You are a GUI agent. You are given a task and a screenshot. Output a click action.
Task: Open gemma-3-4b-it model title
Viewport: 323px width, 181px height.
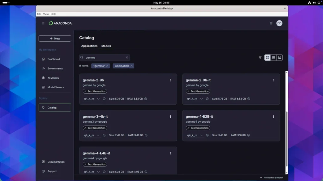click(x=95, y=117)
